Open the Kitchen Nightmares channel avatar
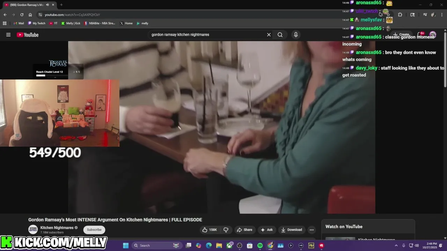447x251 pixels. pyautogui.click(x=33, y=229)
